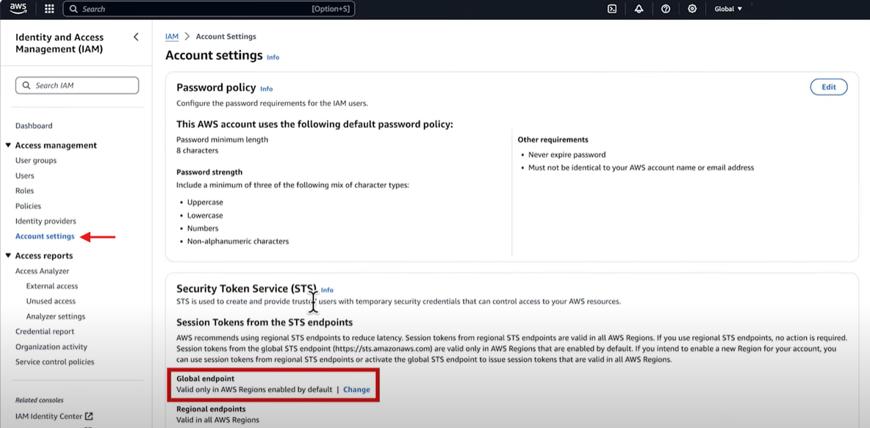Open Unused access under Access Analyzer
The height and width of the screenshot is (428, 870).
(x=51, y=301)
